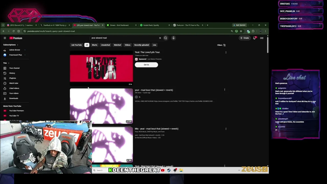Select the Unwatched filter chip
Image resolution: width=327 pixels, height=184 pixels.
[x=106, y=45]
